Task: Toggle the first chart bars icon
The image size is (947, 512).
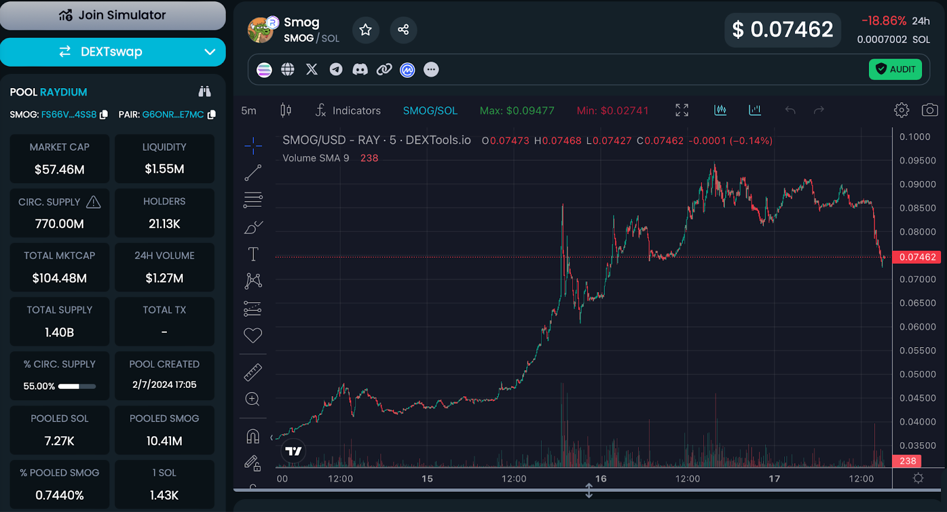Action: pos(720,110)
